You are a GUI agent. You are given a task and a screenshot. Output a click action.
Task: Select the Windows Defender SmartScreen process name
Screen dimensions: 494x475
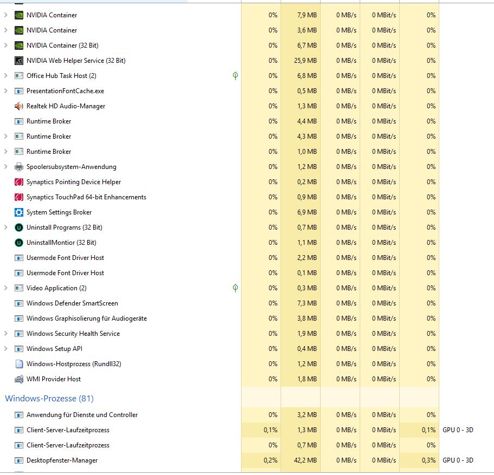click(x=72, y=303)
